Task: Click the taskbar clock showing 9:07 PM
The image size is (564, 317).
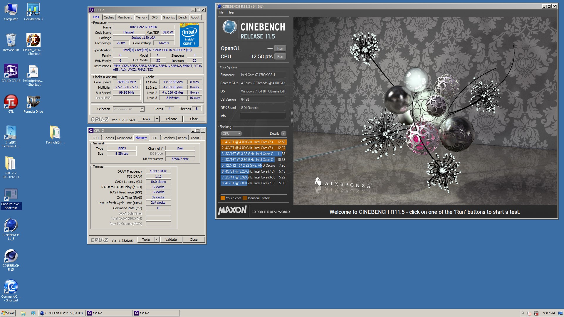Action: click(x=549, y=313)
